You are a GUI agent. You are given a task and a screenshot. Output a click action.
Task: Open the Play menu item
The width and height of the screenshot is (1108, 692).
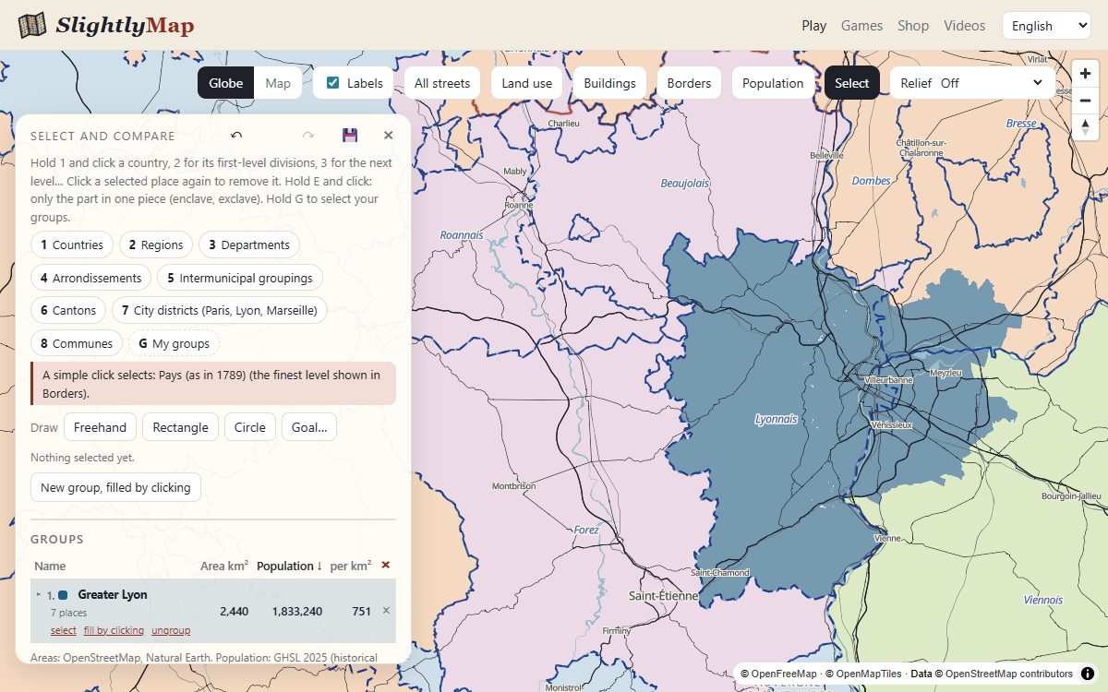tap(814, 26)
